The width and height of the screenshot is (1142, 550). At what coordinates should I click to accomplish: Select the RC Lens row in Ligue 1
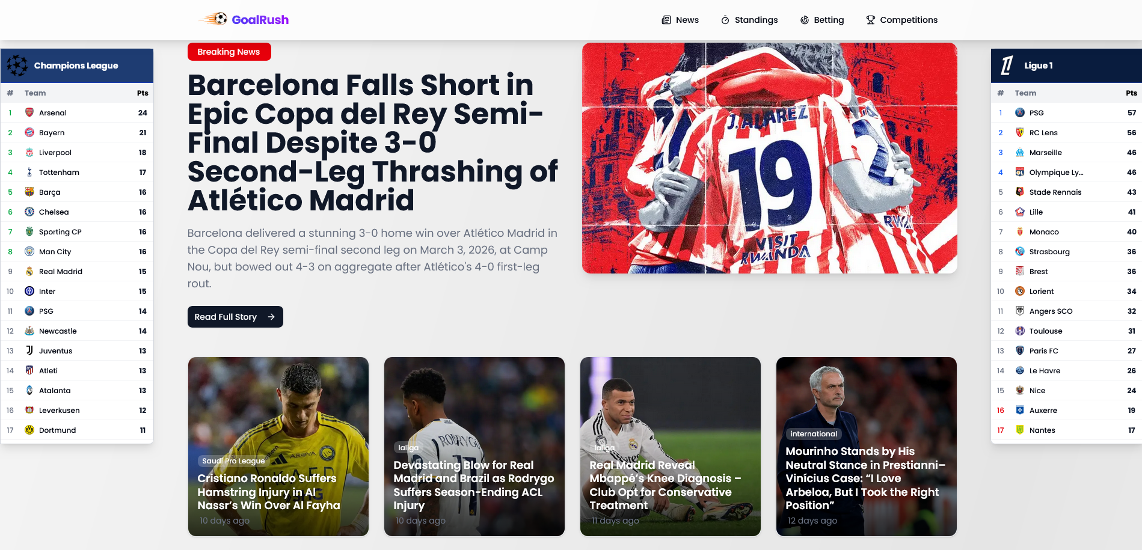tap(1066, 132)
